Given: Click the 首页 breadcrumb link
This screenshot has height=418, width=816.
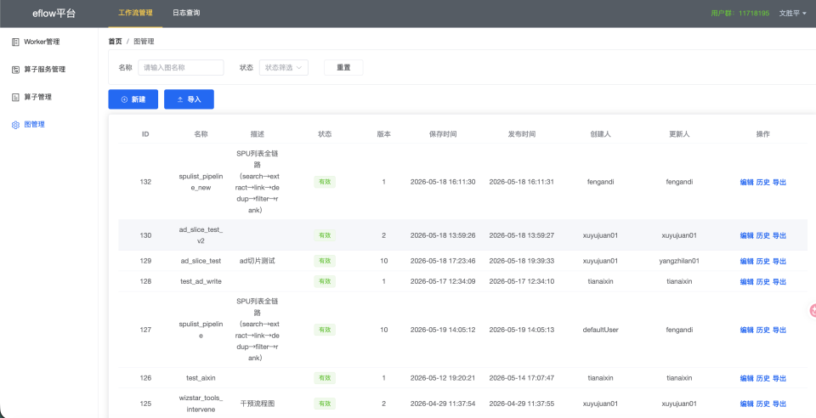Looking at the screenshot, I should [115, 42].
